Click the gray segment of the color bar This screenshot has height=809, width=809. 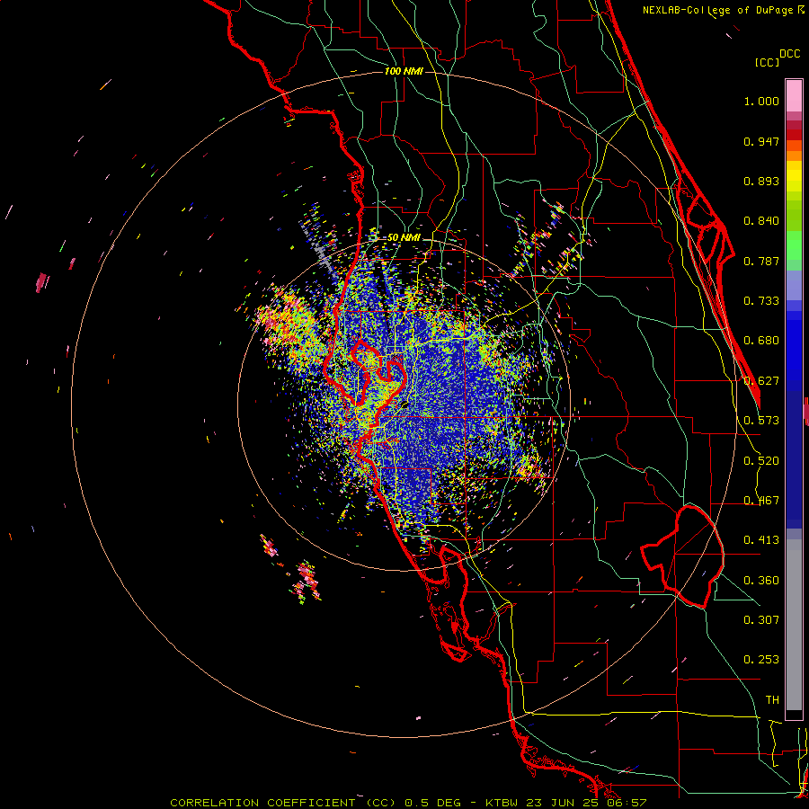[794, 625]
